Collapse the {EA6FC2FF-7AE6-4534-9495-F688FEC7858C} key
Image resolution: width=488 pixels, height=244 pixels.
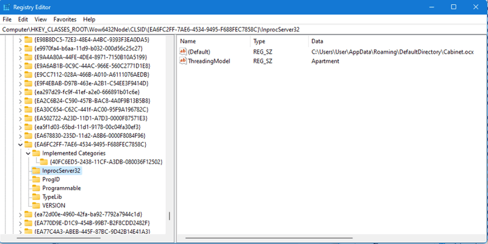(20, 145)
